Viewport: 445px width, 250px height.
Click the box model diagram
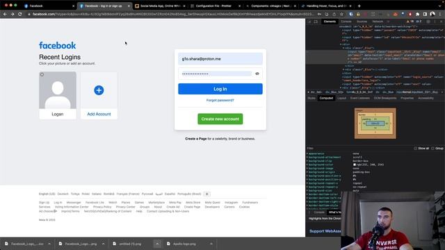coord(375,124)
